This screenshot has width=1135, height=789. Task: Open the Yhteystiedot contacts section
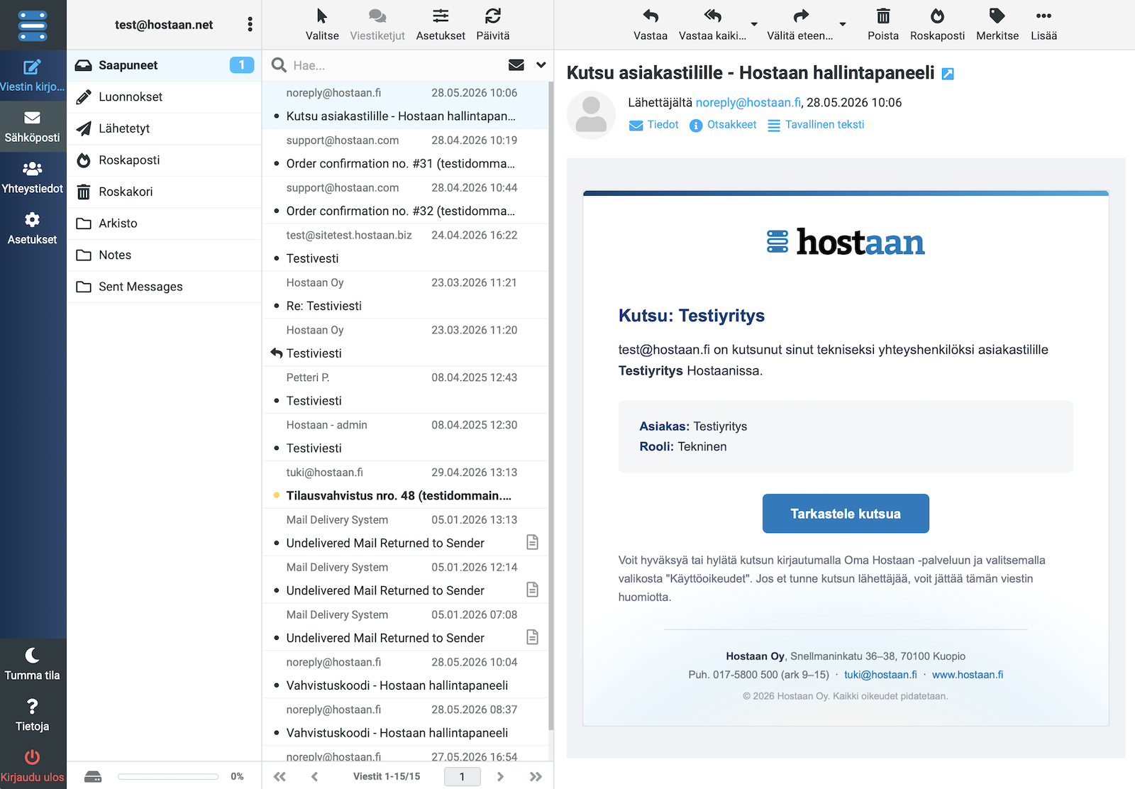(x=33, y=177)
